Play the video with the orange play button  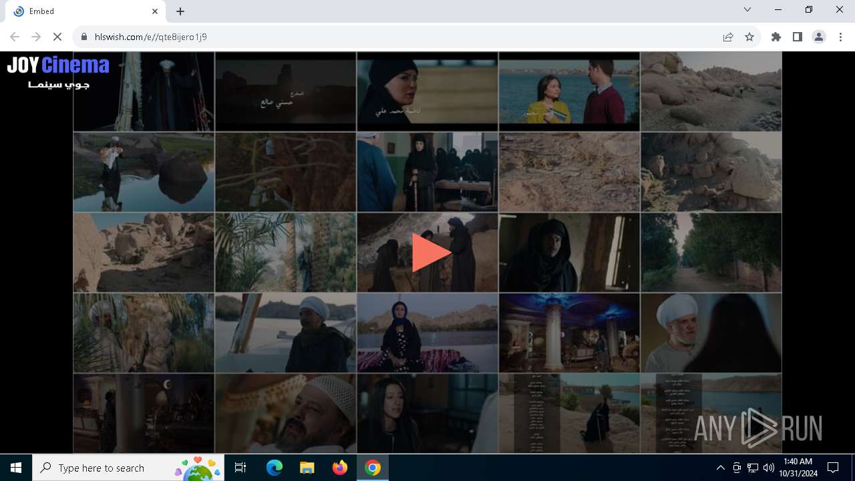(x=432, y=253)
